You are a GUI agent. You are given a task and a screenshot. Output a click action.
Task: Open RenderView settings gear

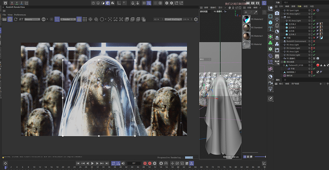(196, 19)
